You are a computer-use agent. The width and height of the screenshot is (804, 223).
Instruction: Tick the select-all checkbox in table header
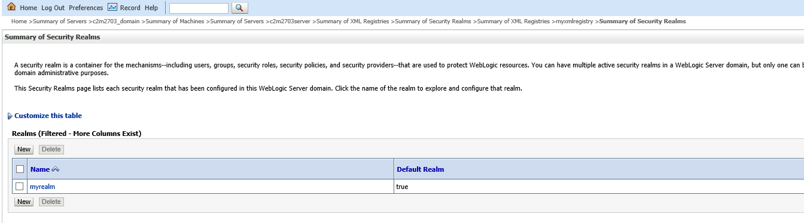(20, 169)
